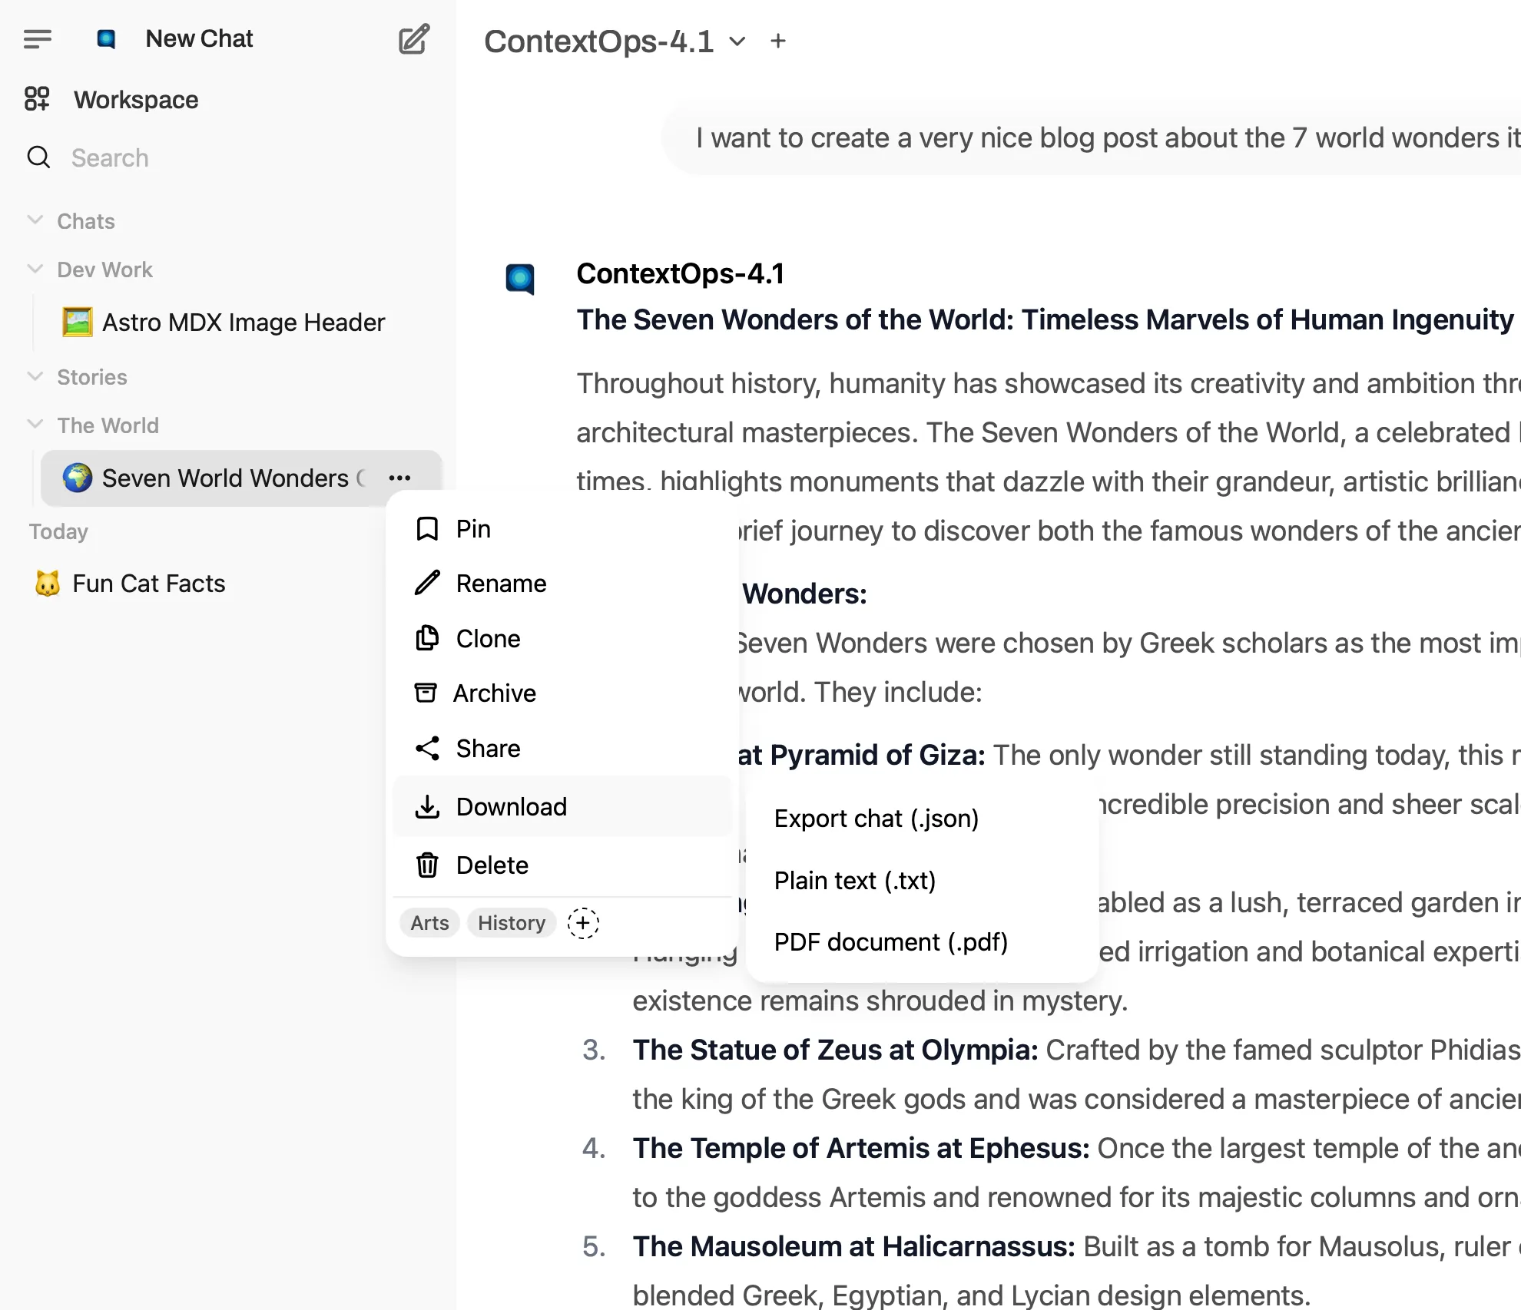Screen dimensions: 1521x1310
Task: Collapse The World folder
Action: (35, 425)
